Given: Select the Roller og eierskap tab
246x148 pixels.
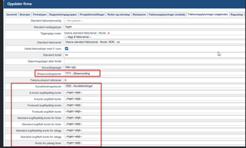Looking at the screenshot, I should point(118,15).
